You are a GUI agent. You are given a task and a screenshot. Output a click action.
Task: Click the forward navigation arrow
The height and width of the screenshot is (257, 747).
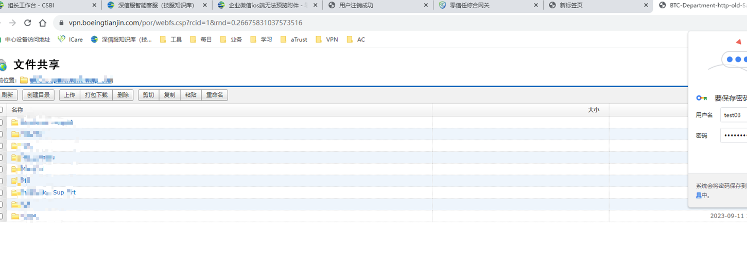coord(13,23)
